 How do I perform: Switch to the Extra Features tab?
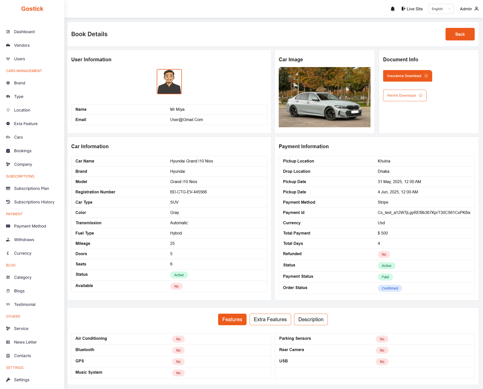(x=270, y=319)
